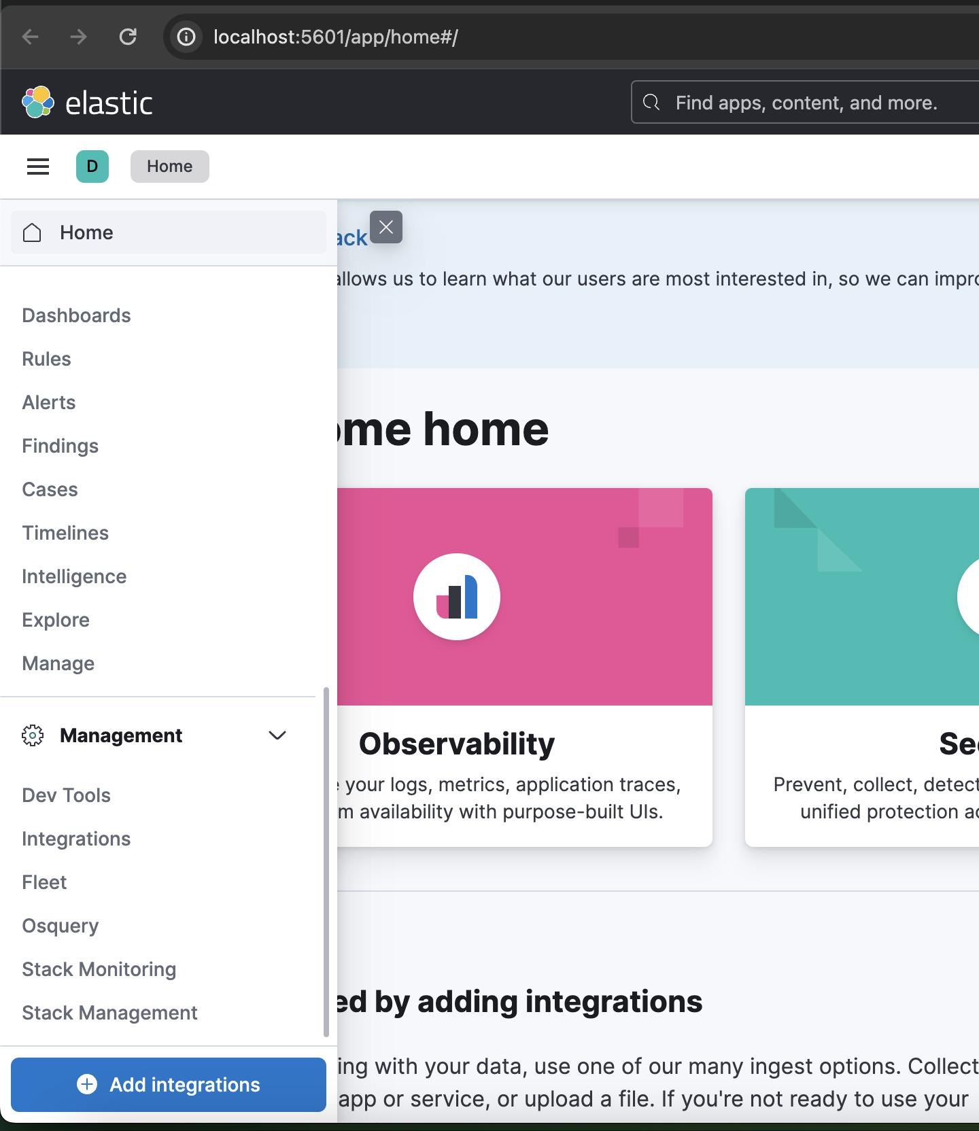
Task: Click the site info icon in address bar
Action: point(186,37)
